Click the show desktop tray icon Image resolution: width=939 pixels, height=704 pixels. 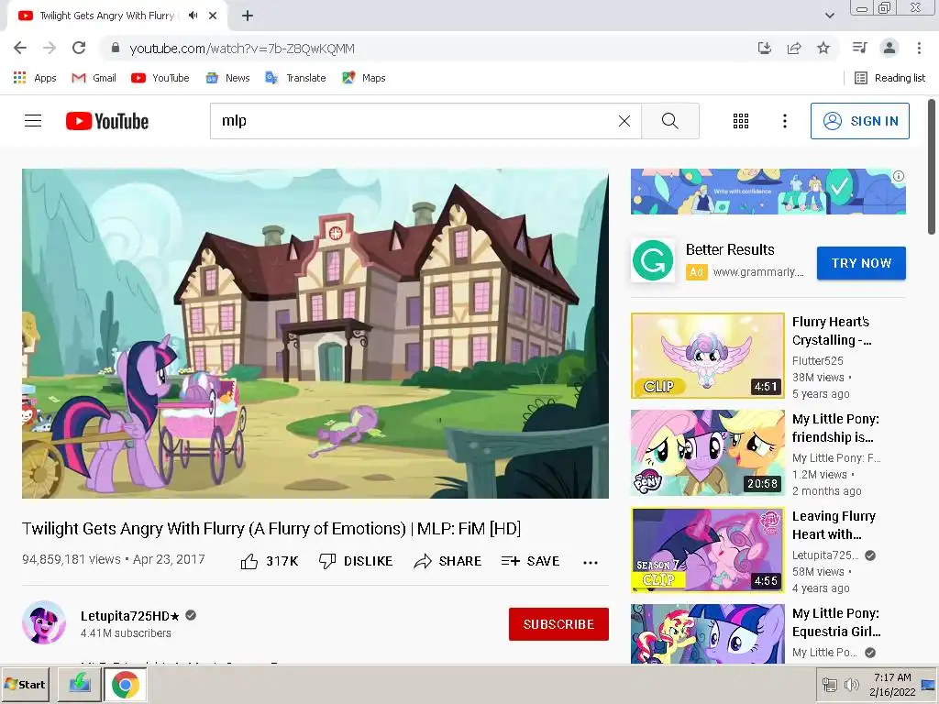[x=928, y=685]
